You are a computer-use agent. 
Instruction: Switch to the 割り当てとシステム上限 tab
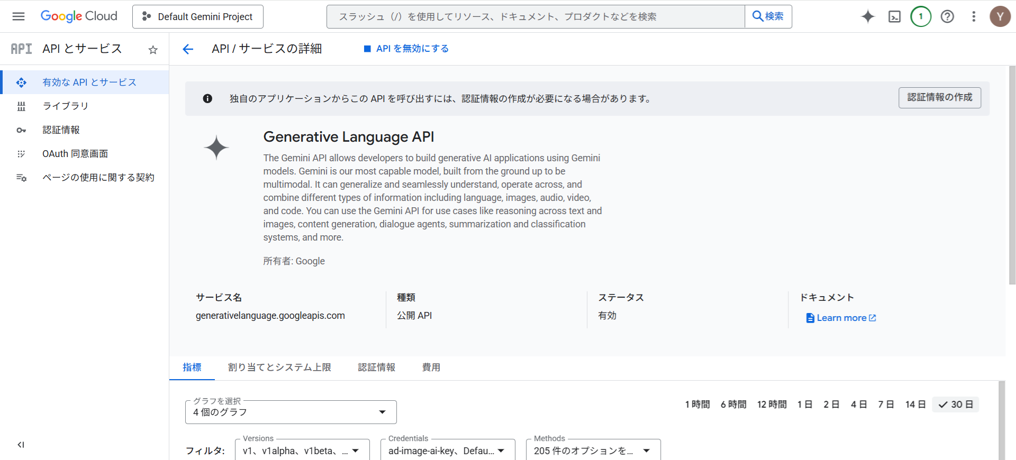click(279, 367)
